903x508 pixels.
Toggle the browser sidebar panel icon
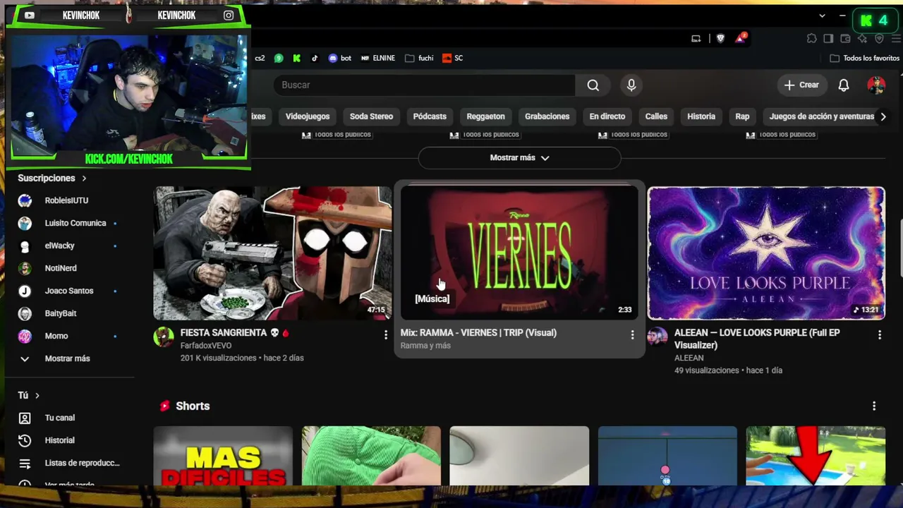click(828, 38)
